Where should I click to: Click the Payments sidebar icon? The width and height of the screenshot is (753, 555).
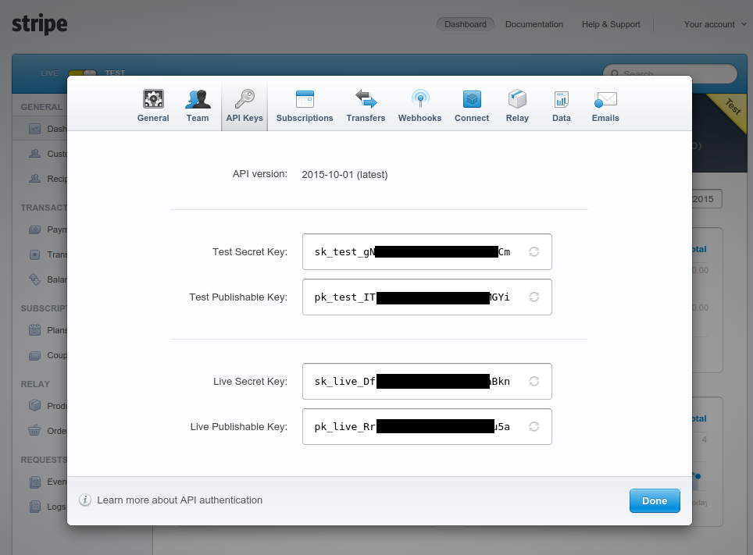point(34,229)
